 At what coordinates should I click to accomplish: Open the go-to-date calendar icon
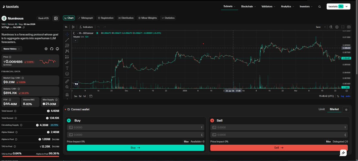tap(91, 96)
